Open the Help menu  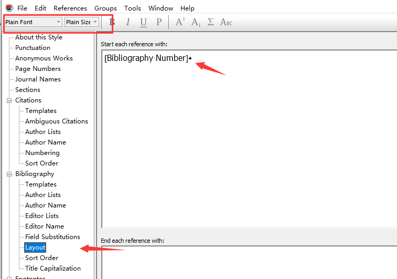click(x=187, y=8)
